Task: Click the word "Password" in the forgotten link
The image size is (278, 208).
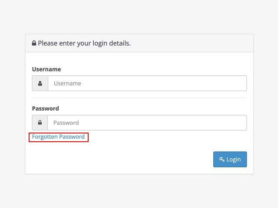Action: (72, 137)
